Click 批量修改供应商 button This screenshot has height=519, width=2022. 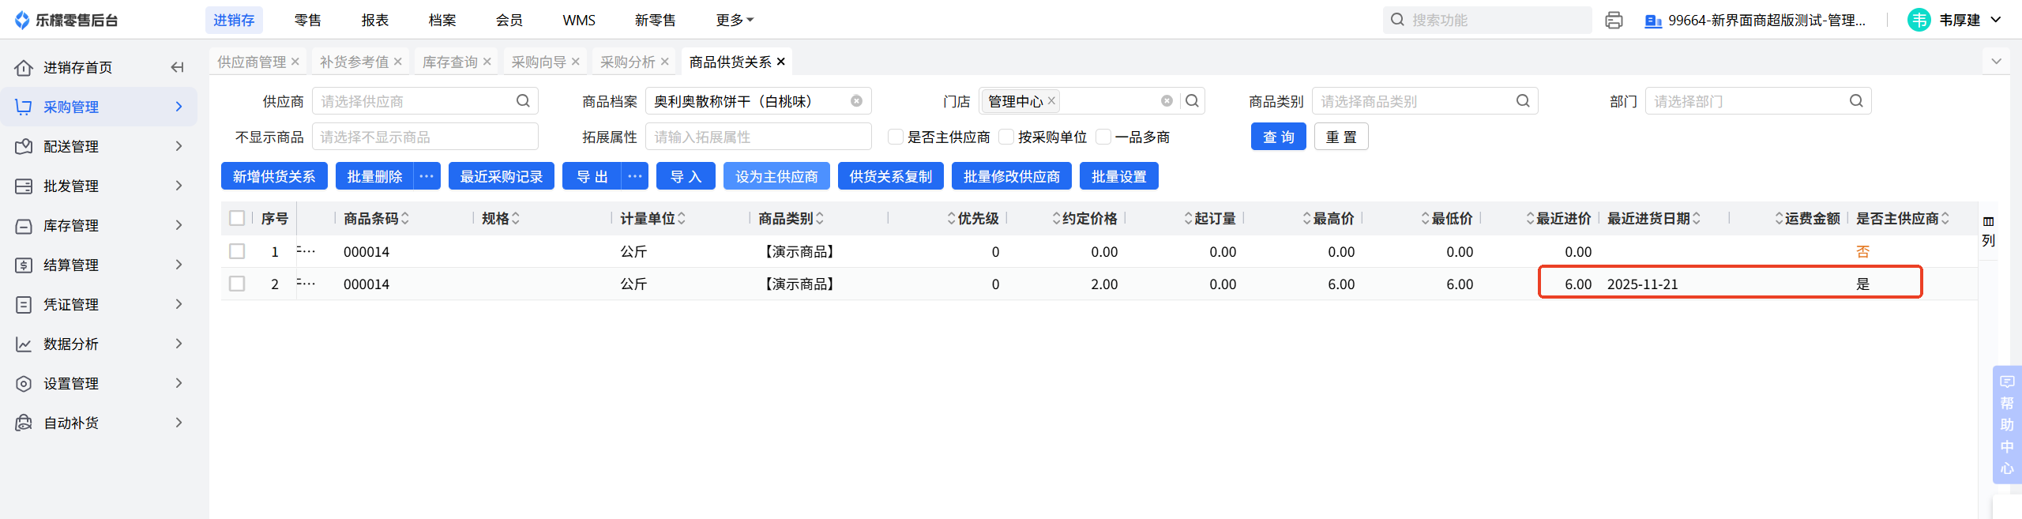coord(1012,176)
